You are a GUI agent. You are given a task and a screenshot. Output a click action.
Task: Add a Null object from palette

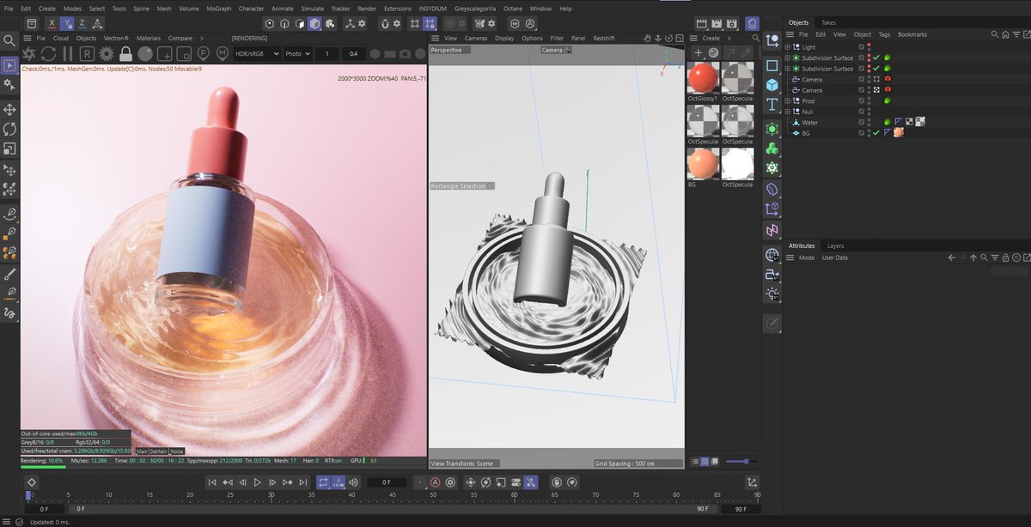pos(772,39)
